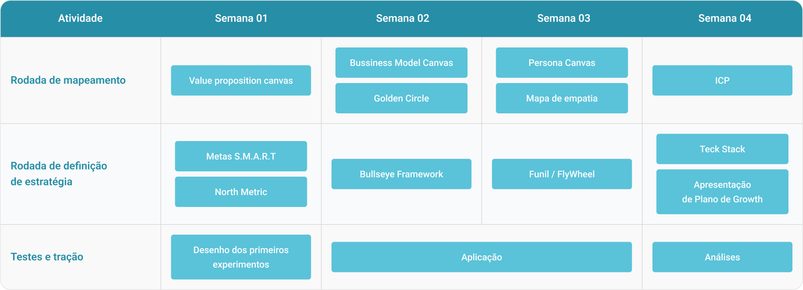Select the Bullseye Framework card
Screen dimensions: 803x290
pos(401,174)
